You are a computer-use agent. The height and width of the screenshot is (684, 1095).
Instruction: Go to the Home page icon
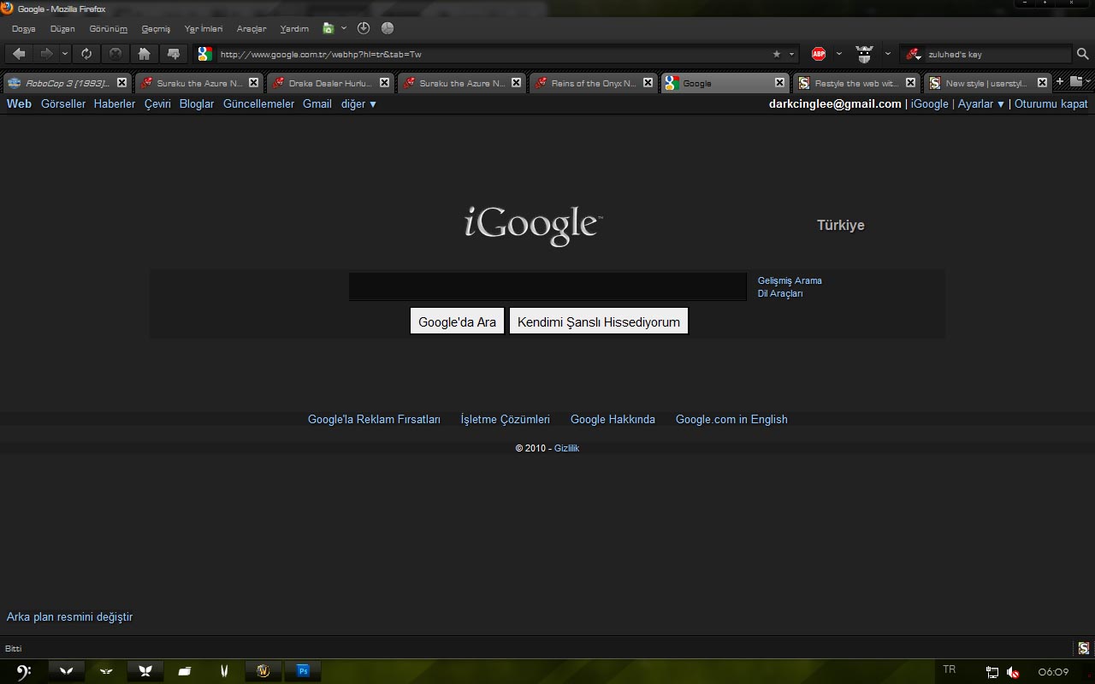[144, 54]
